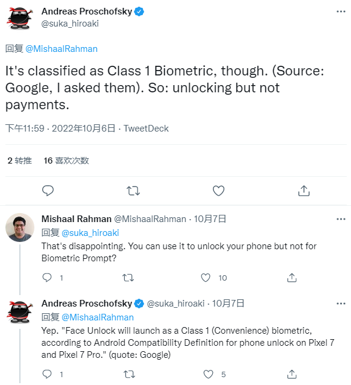Viewport: 351px width, 385px height.
Task: View the 2 retweets list
Action: [x=20, y=161]
